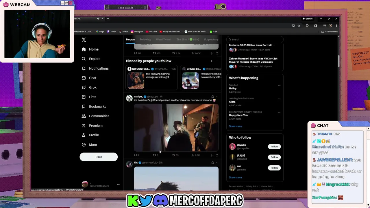Click the Grok icon on hiv. post
This screenshot has width=370, height=208.
(213, 163)
